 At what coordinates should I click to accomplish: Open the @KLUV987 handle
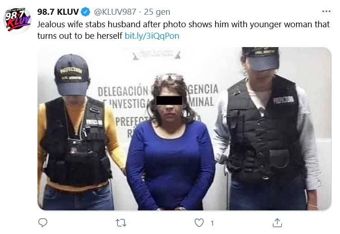[x=115, y=12]
